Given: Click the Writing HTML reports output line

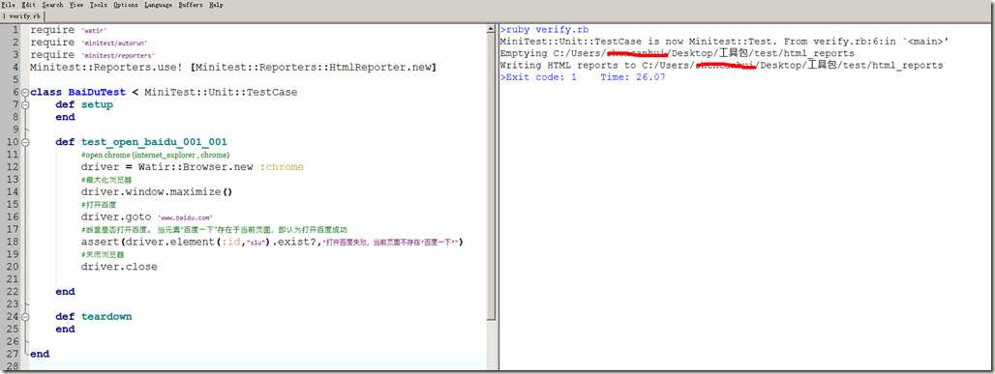Looking at the screenshot, I should pos(721,66).
